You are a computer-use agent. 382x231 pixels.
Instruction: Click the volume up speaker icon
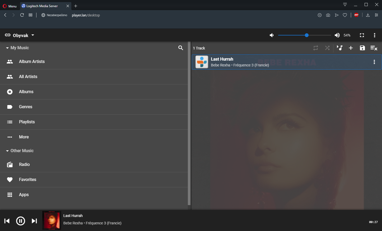337,35
